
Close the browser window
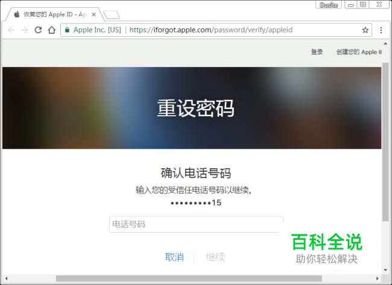[x=379, y=5]
